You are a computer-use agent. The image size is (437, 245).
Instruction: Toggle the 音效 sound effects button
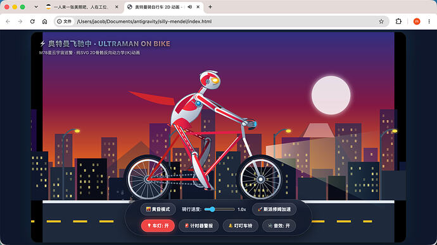click(x=279, y=225)
